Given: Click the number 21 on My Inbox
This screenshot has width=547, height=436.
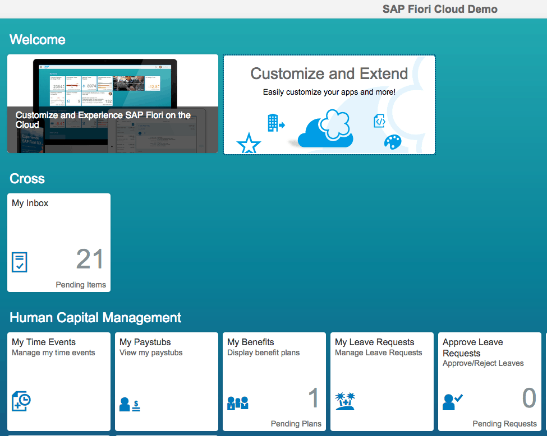Looking at the screenshot, I should coord(90,259).
